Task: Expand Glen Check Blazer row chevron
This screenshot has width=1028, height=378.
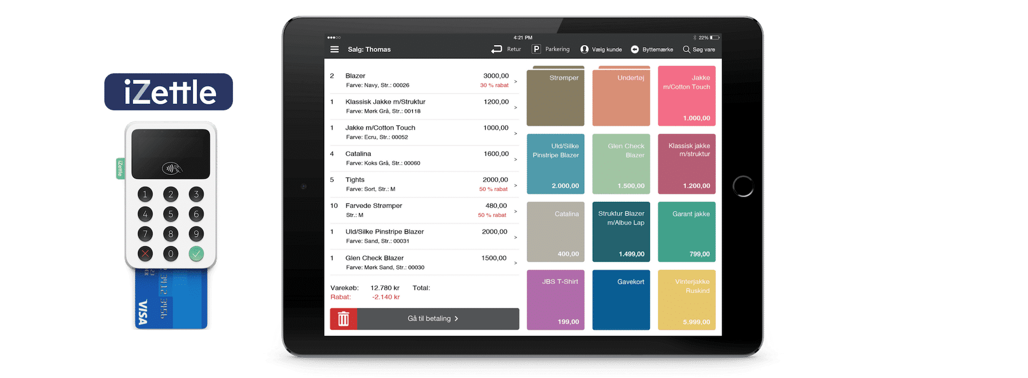Action: point(516,263)
